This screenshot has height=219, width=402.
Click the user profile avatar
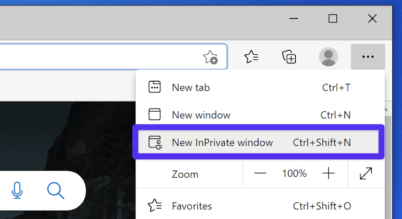328,57
